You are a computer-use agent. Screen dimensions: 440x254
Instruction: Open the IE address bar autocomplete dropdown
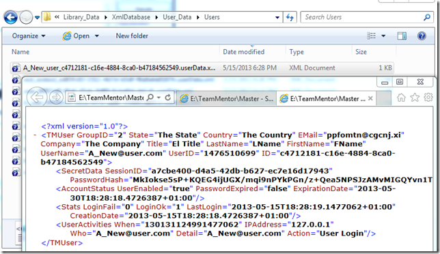click(x=159, y=98)
